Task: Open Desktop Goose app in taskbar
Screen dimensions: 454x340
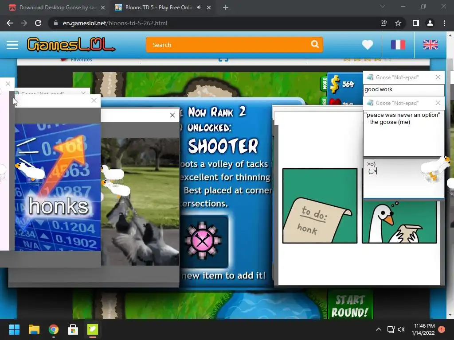Action: 93,329
